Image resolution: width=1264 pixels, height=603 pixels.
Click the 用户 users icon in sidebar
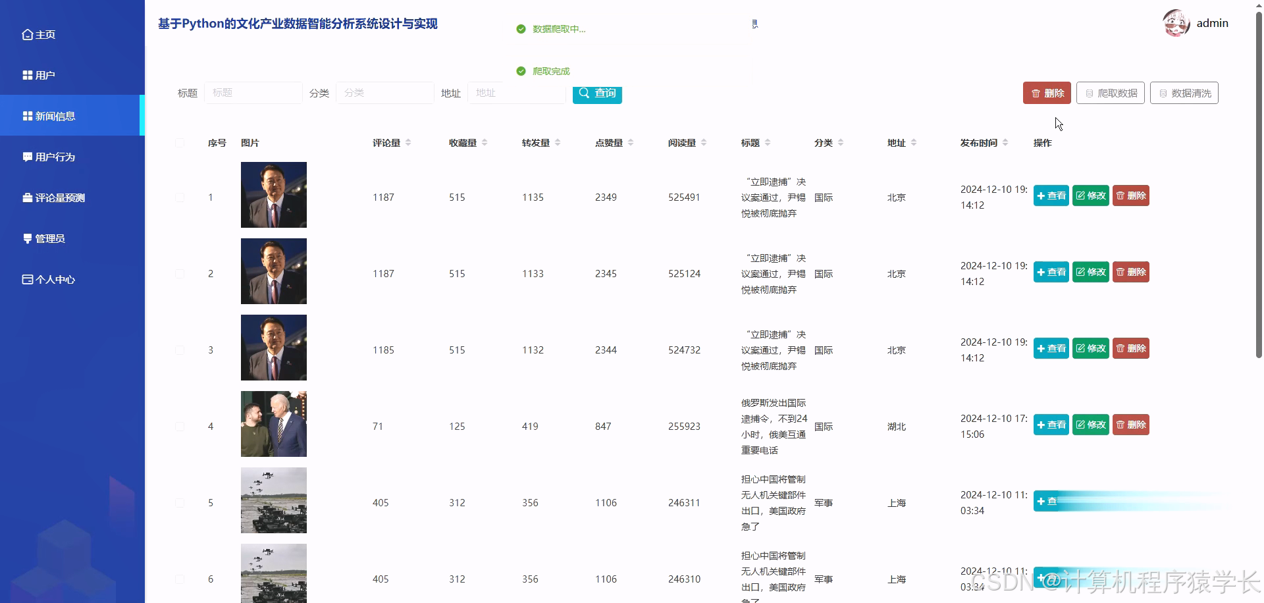[x=27, y=75]
